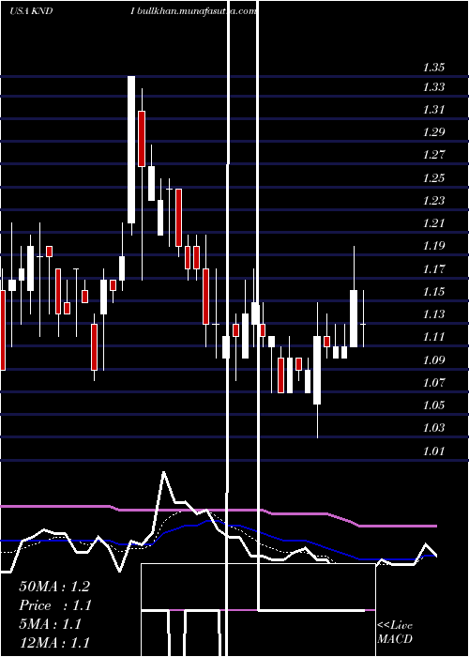
Task: Click the 1.21 price axis label
Action: pyautogui.click(x=433, y=223)
